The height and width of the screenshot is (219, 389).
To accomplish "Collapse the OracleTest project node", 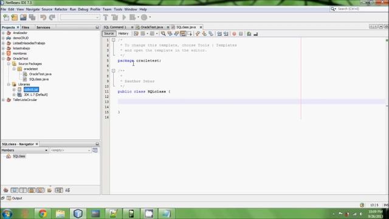I will click(x=3, y=58).
